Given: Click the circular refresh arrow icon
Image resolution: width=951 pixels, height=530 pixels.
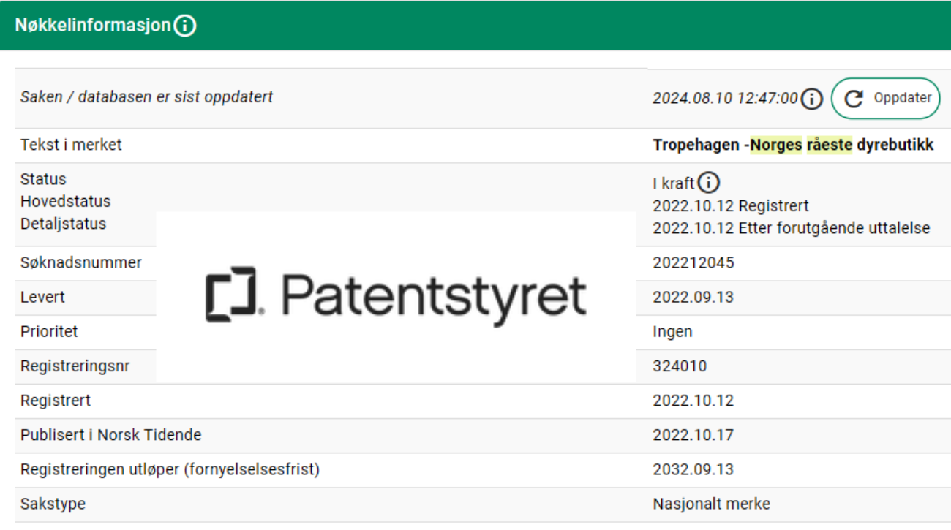Looking at the screenshot, I should pos(854,99).
